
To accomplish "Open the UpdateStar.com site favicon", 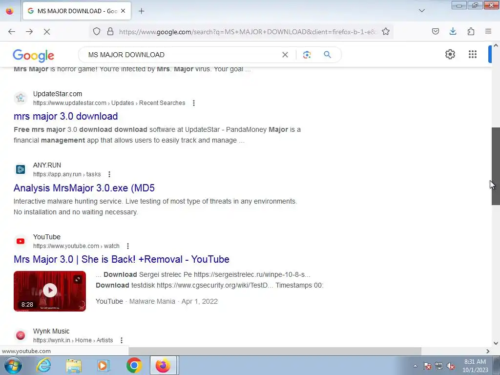I will [x=21, y=98].
